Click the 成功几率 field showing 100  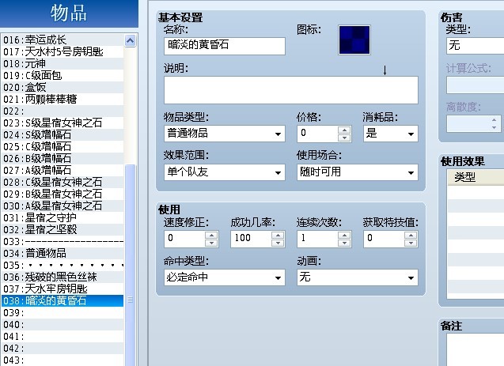pyautogui.click(x=251, y=239)
